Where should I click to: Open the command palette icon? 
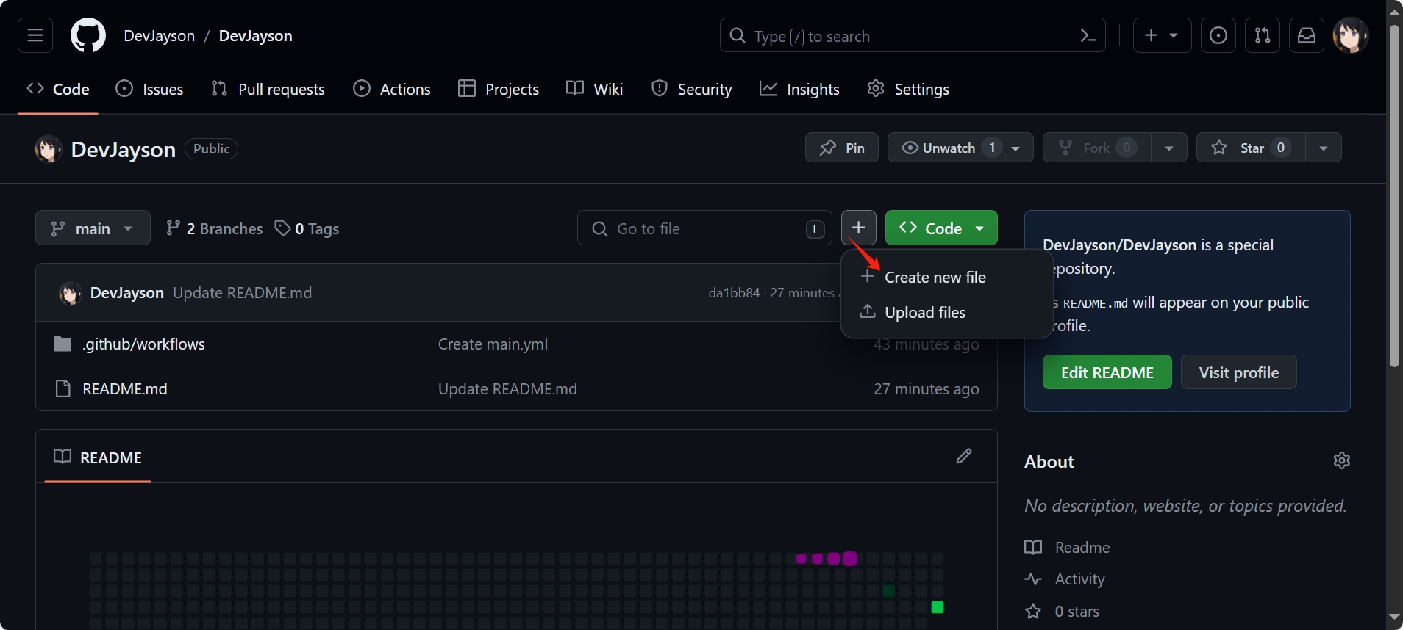[x=1088, y=35]
